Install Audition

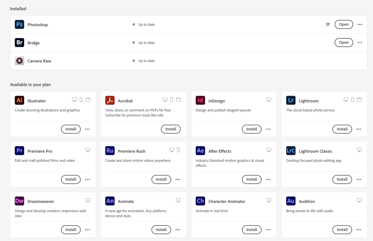(342, 230)
